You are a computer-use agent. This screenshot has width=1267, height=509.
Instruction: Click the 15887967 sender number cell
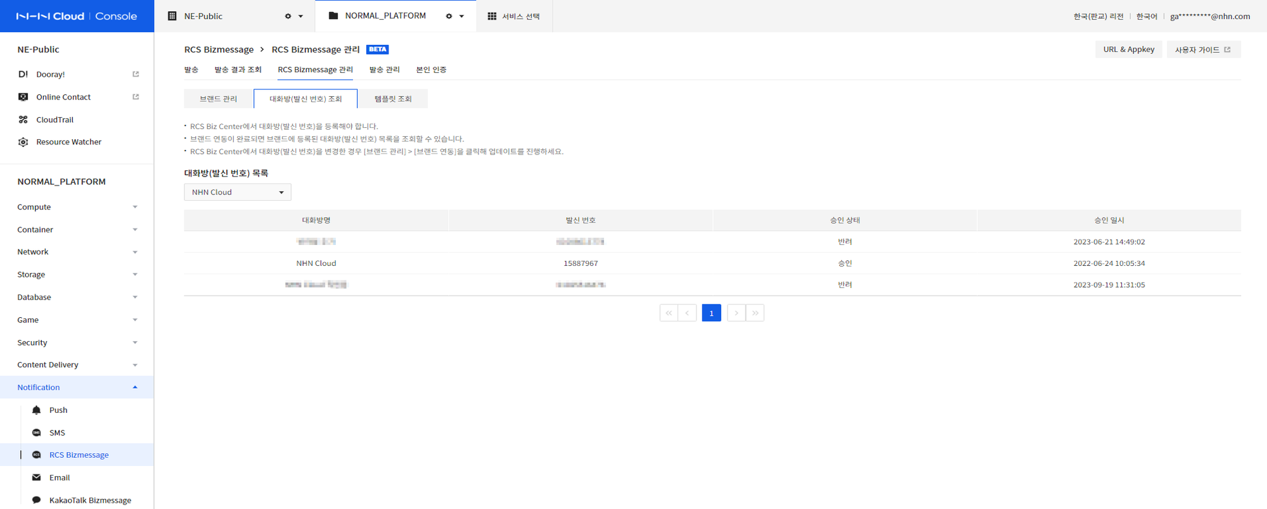581,263
